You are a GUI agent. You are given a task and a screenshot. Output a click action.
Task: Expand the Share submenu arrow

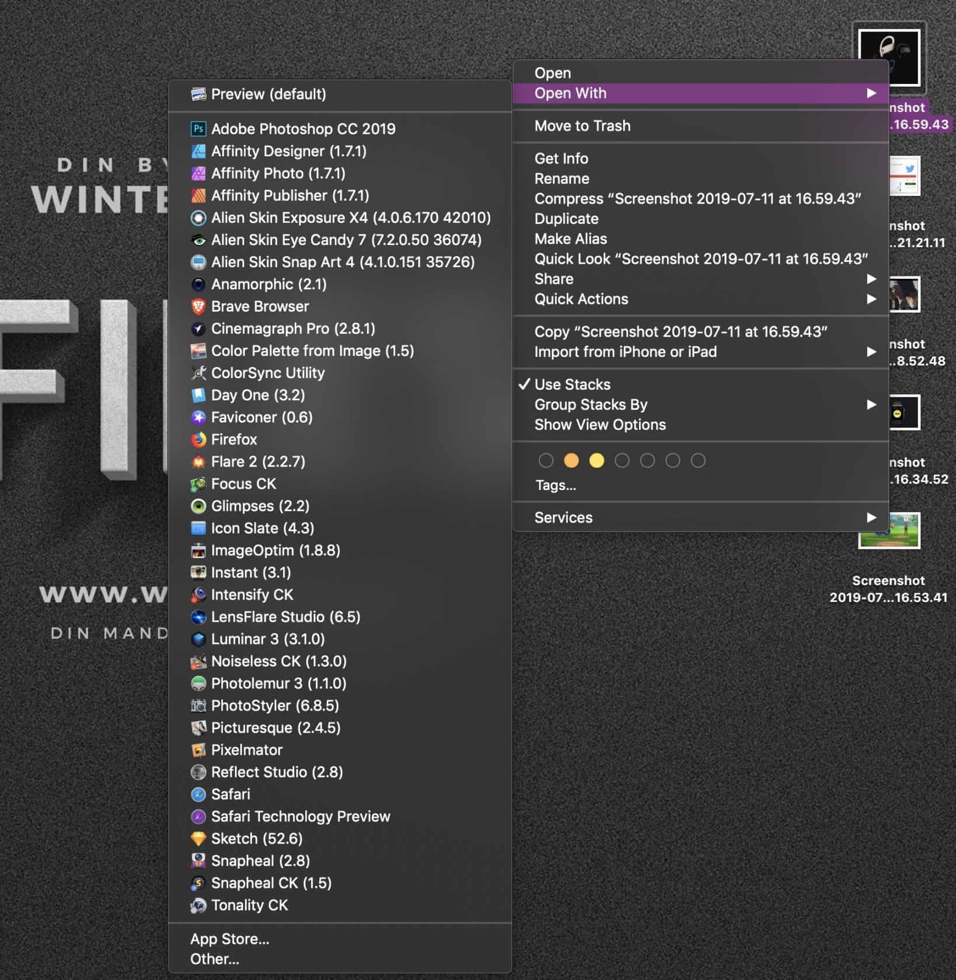tap(871, 279)
